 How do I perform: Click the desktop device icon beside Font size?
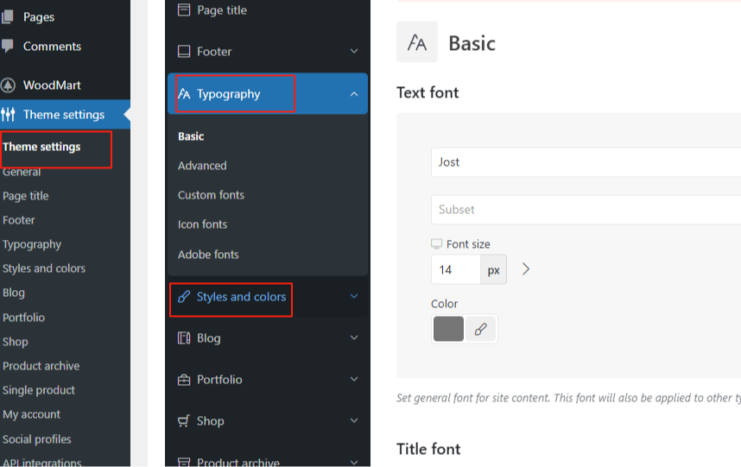pos(437,243)
